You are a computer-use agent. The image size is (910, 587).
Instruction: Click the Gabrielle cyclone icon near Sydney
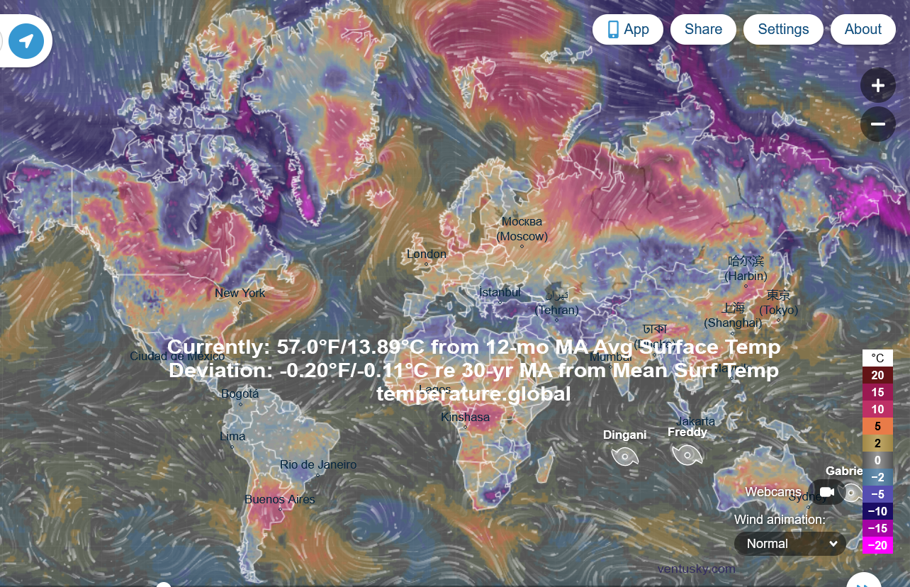(853, 491)
